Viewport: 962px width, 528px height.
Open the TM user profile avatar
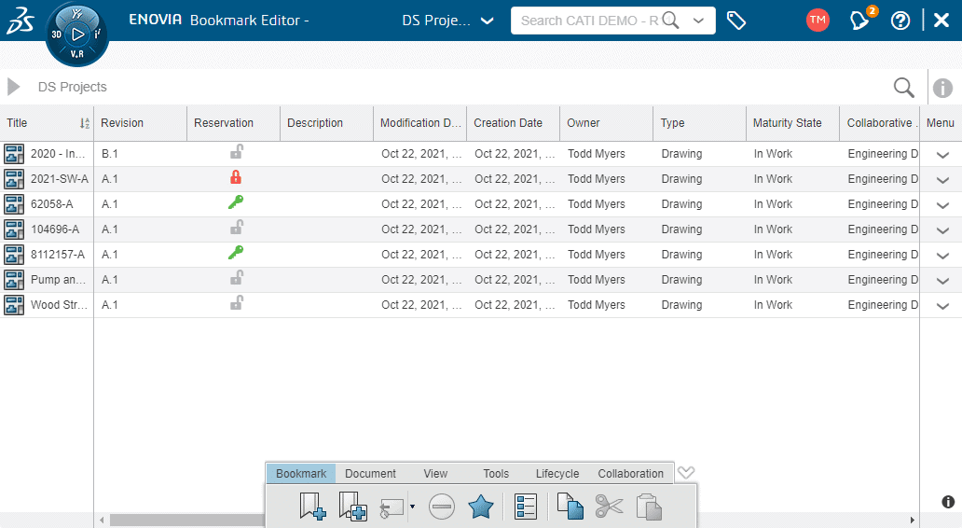point(818,21)
